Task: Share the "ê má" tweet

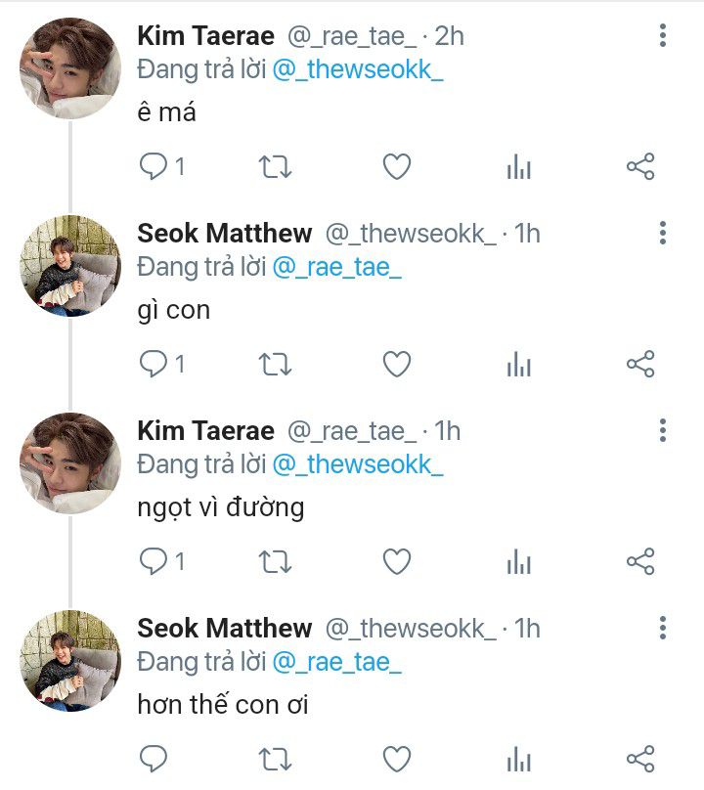Action: pos(640,167)
